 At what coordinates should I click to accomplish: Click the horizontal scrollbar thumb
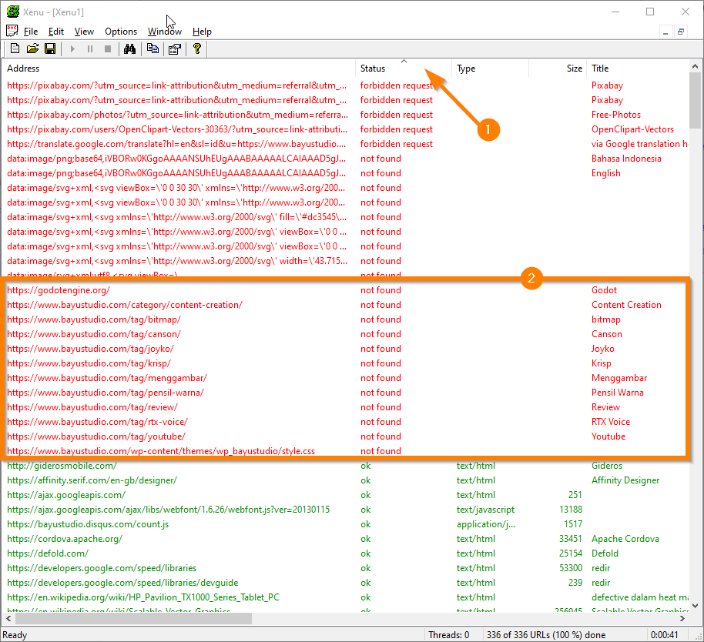click(133, 619)
